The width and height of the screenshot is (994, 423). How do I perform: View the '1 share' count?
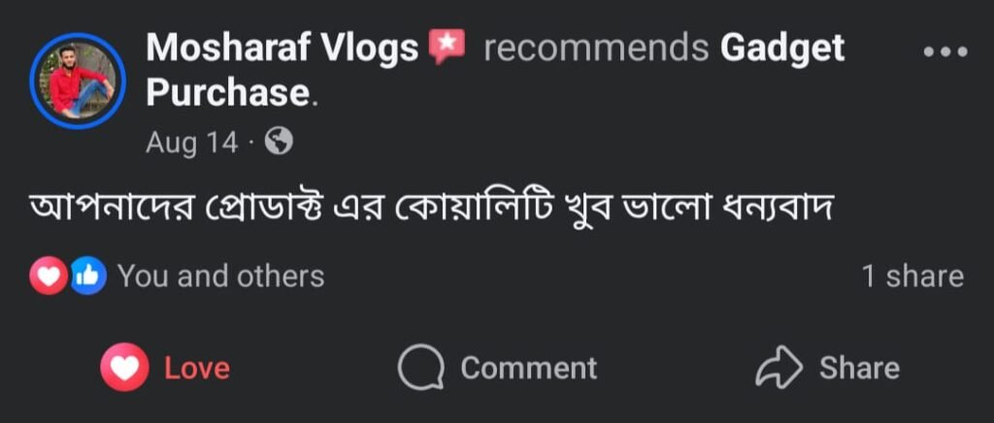tap(912, 277)
